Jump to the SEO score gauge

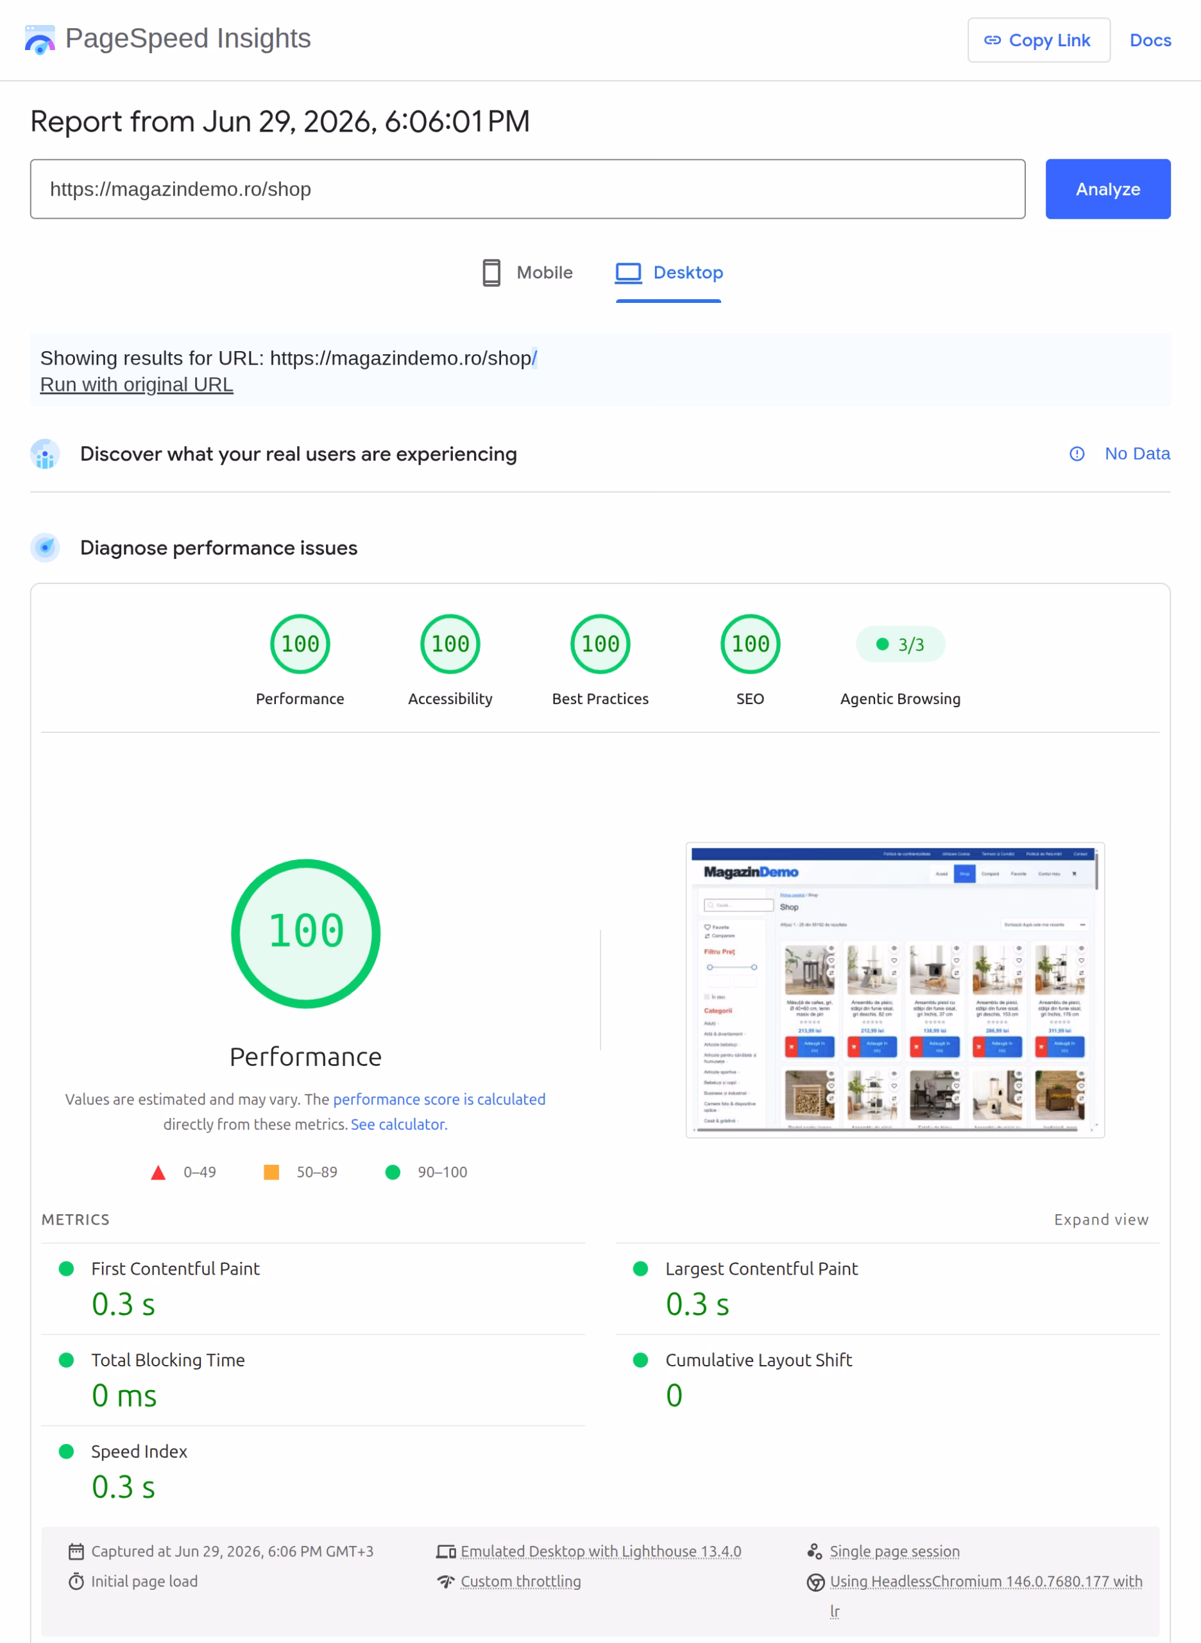pos(750,644)
